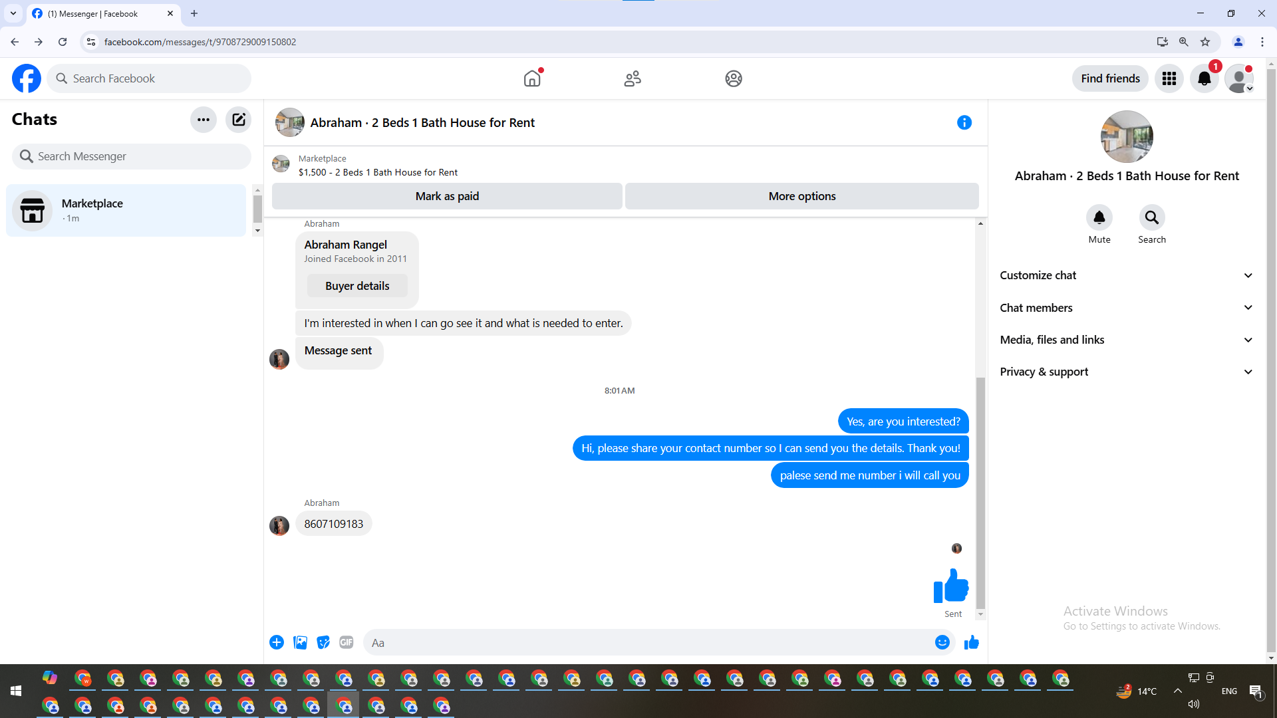Image resolution: width=1277 pixels, height=718 pixels.
Task: Click the Marketplace storefront chat icon
Action: [x=33, y=211]
